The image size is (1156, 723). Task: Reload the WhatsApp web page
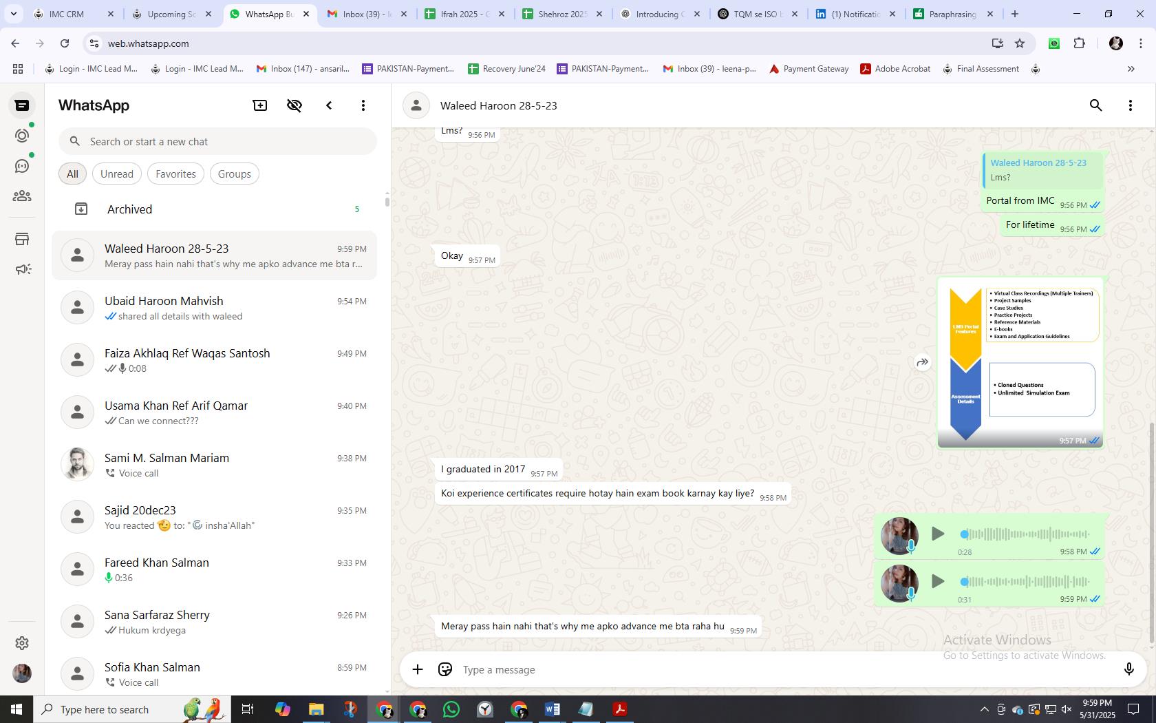click(65, 43)
